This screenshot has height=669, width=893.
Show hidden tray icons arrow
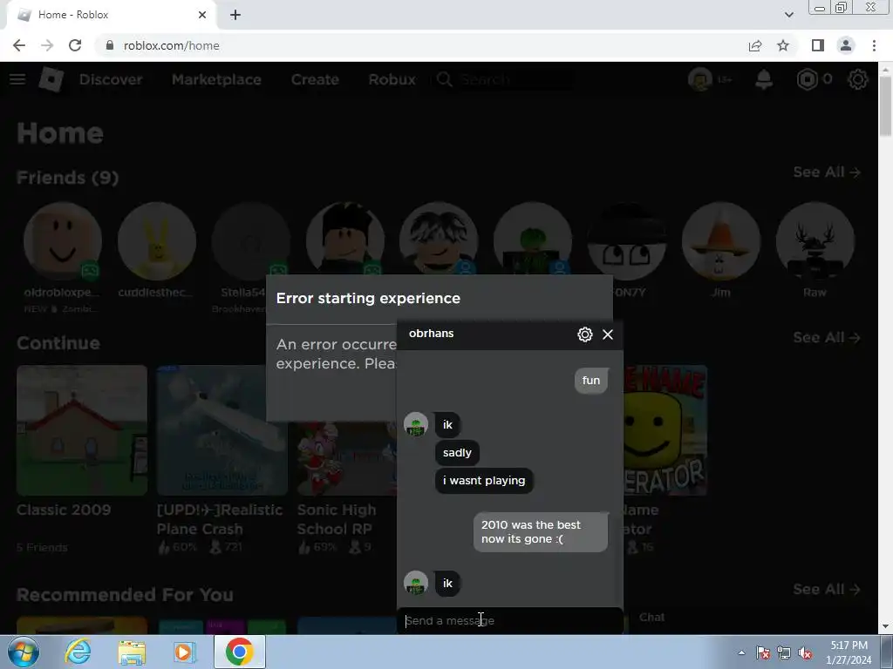[741, 652]
